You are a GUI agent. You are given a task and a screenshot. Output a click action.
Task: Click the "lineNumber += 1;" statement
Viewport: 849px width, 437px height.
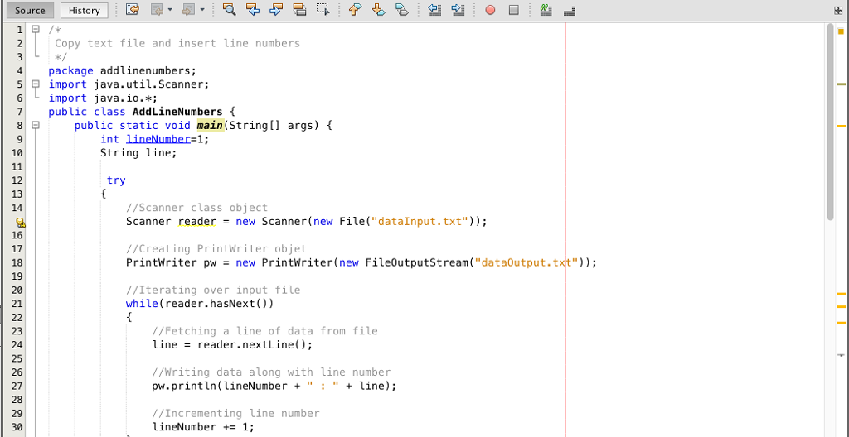(x=203, y=427)
